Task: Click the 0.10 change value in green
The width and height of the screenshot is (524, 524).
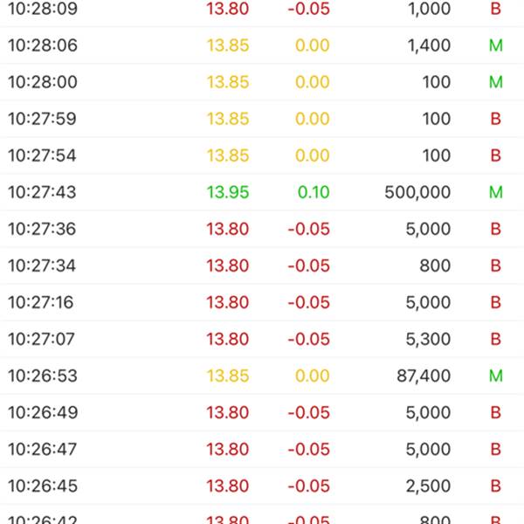Action: (314, 192)
